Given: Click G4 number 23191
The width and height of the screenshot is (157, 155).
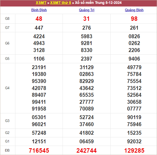Looking at the screenshot, I should (39, 67).
